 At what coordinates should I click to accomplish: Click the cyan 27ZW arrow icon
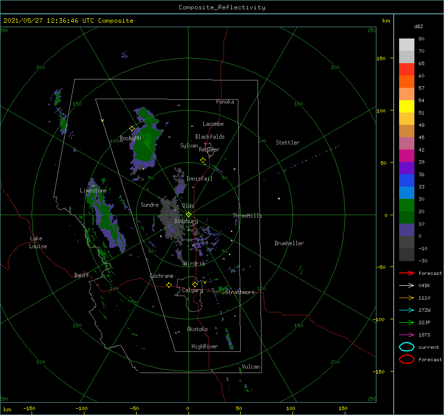coord(407,310)
